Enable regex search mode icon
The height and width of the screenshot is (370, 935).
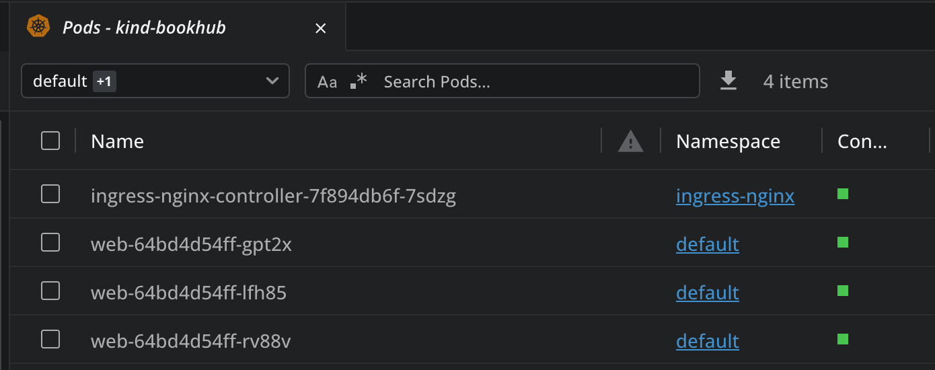tap(359, 81)
